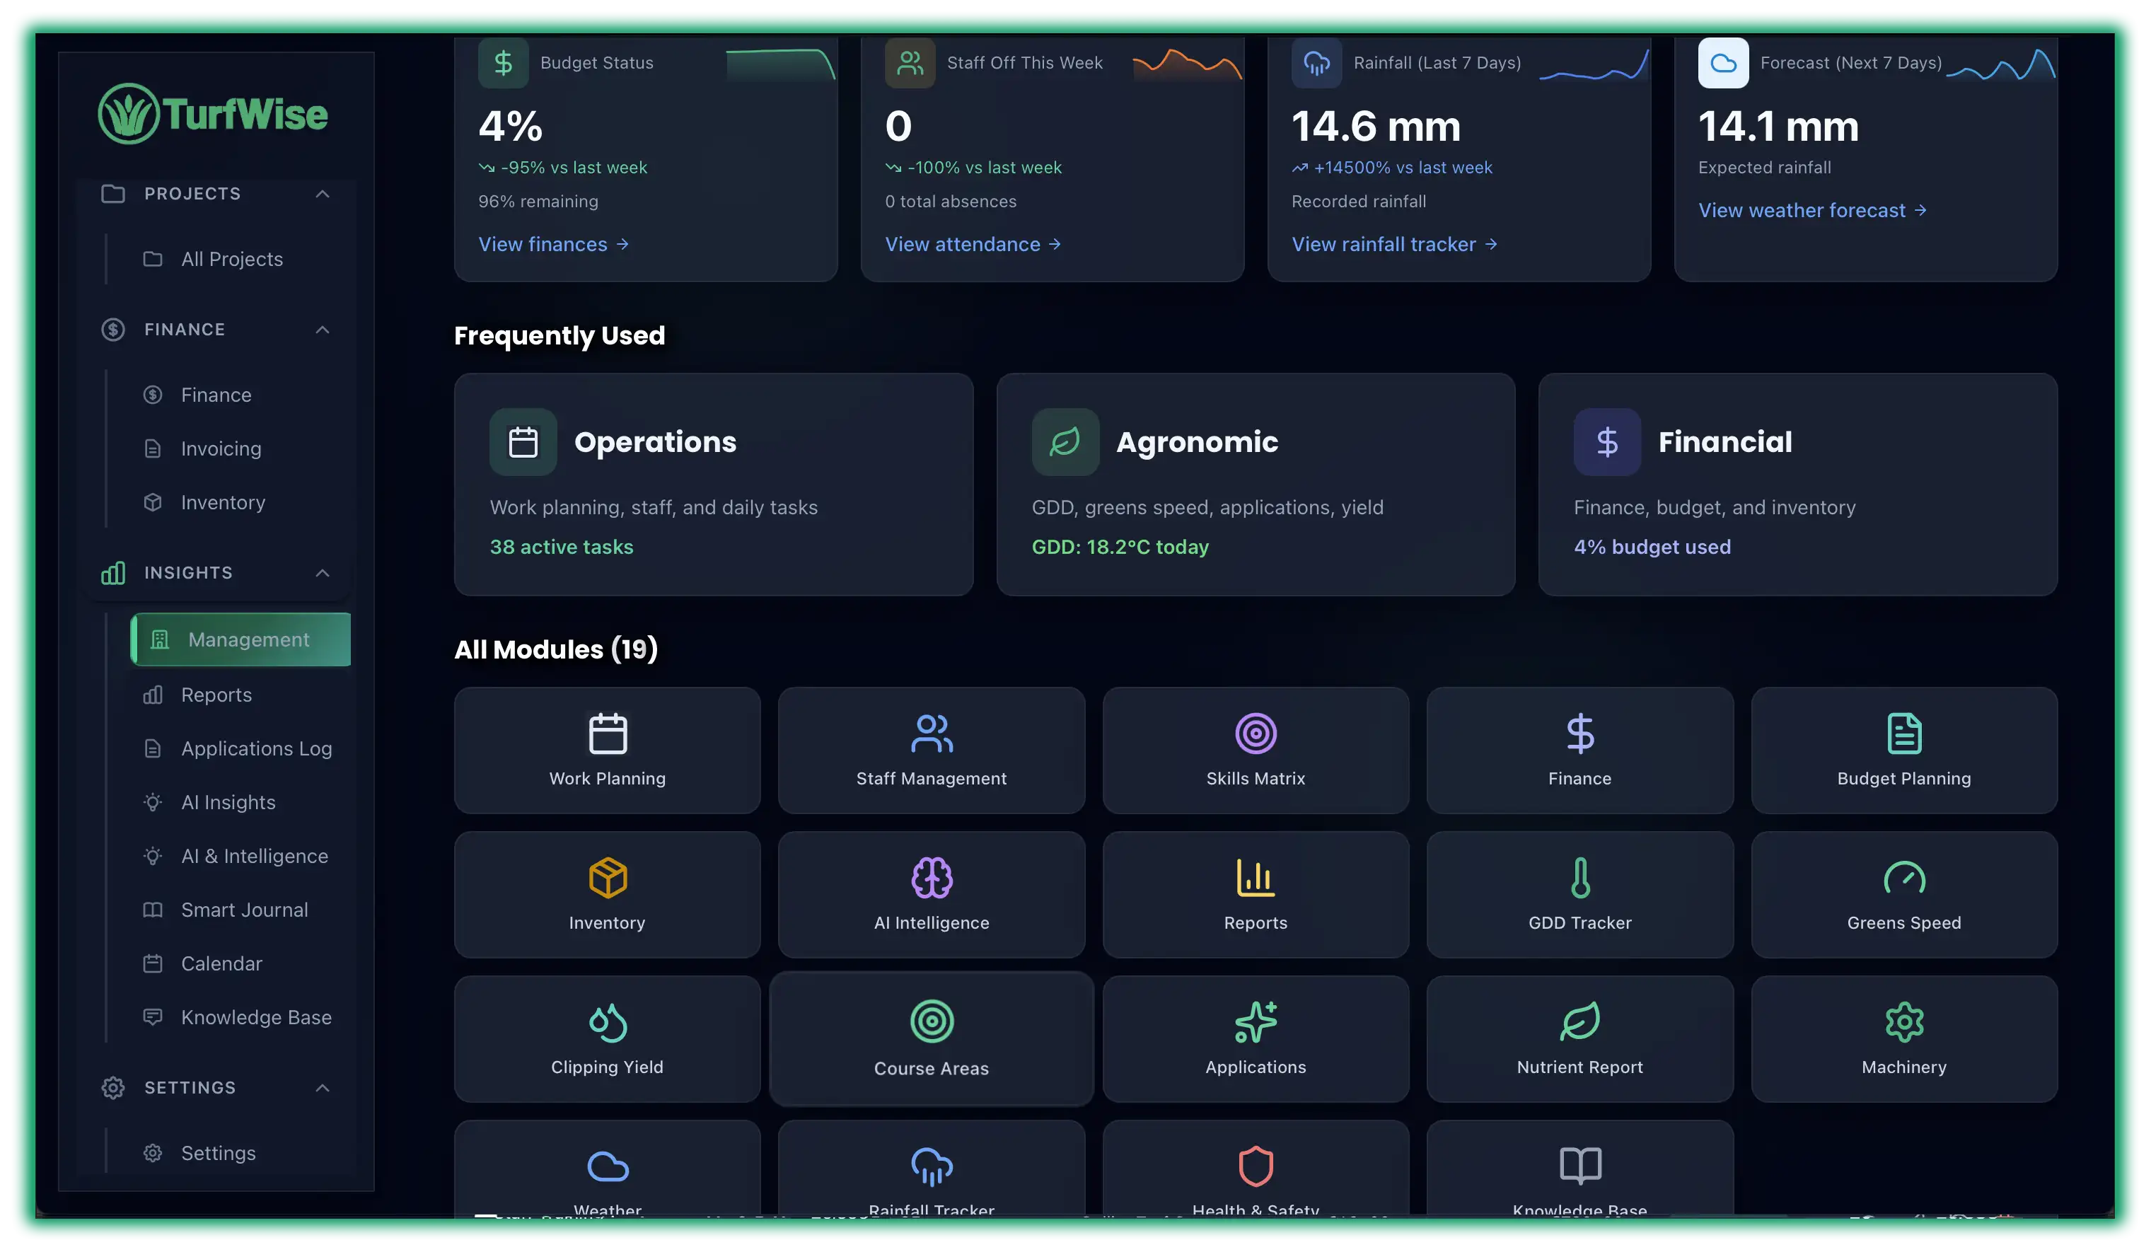
Task: Click the Budget Status sparkline chart
Action: pyautogui.click(x=779, y=64)
